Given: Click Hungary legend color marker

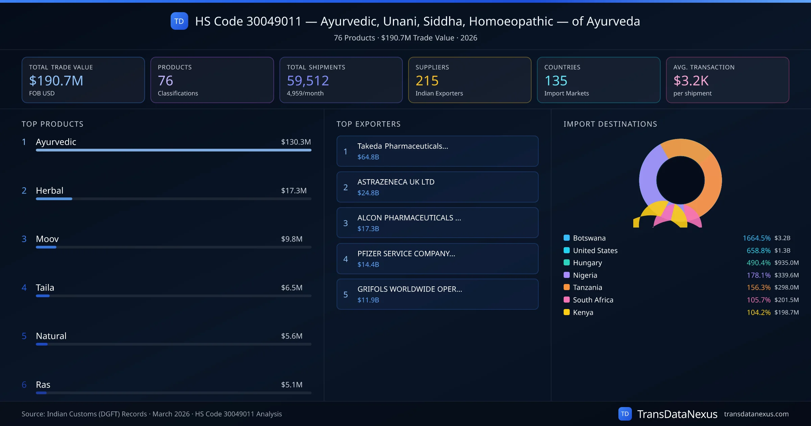Looking at the screenshot, I should pyautogui.click(x=567, y=262).
